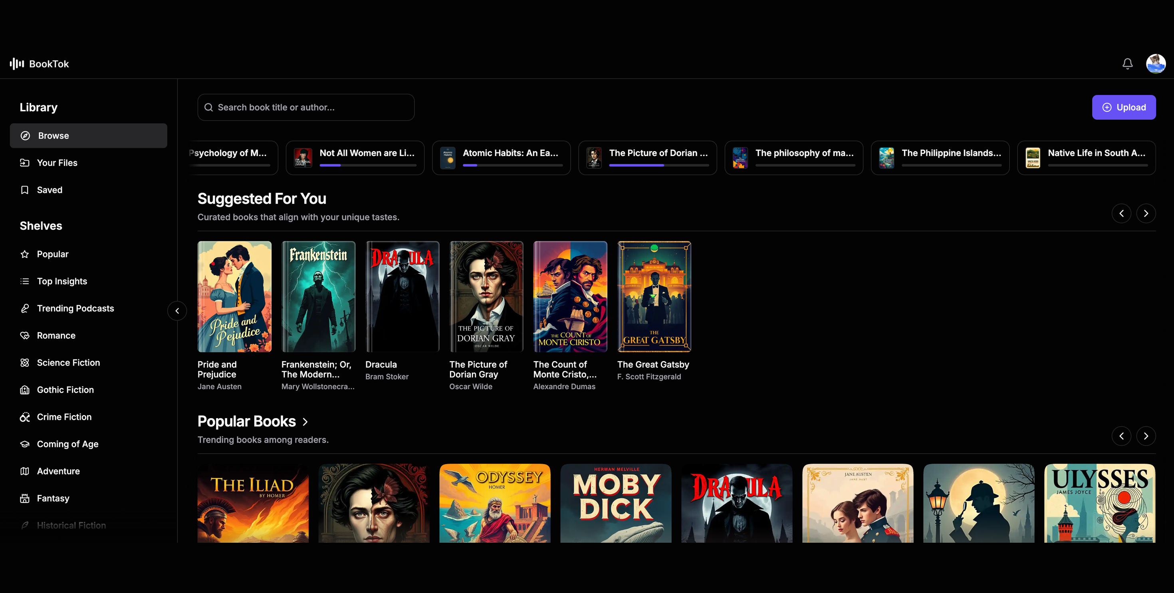The width and height of the screenshot is (1174, 593).
Task: Click the Gothic Fiction building icon
Action: (x=25, y=390)
